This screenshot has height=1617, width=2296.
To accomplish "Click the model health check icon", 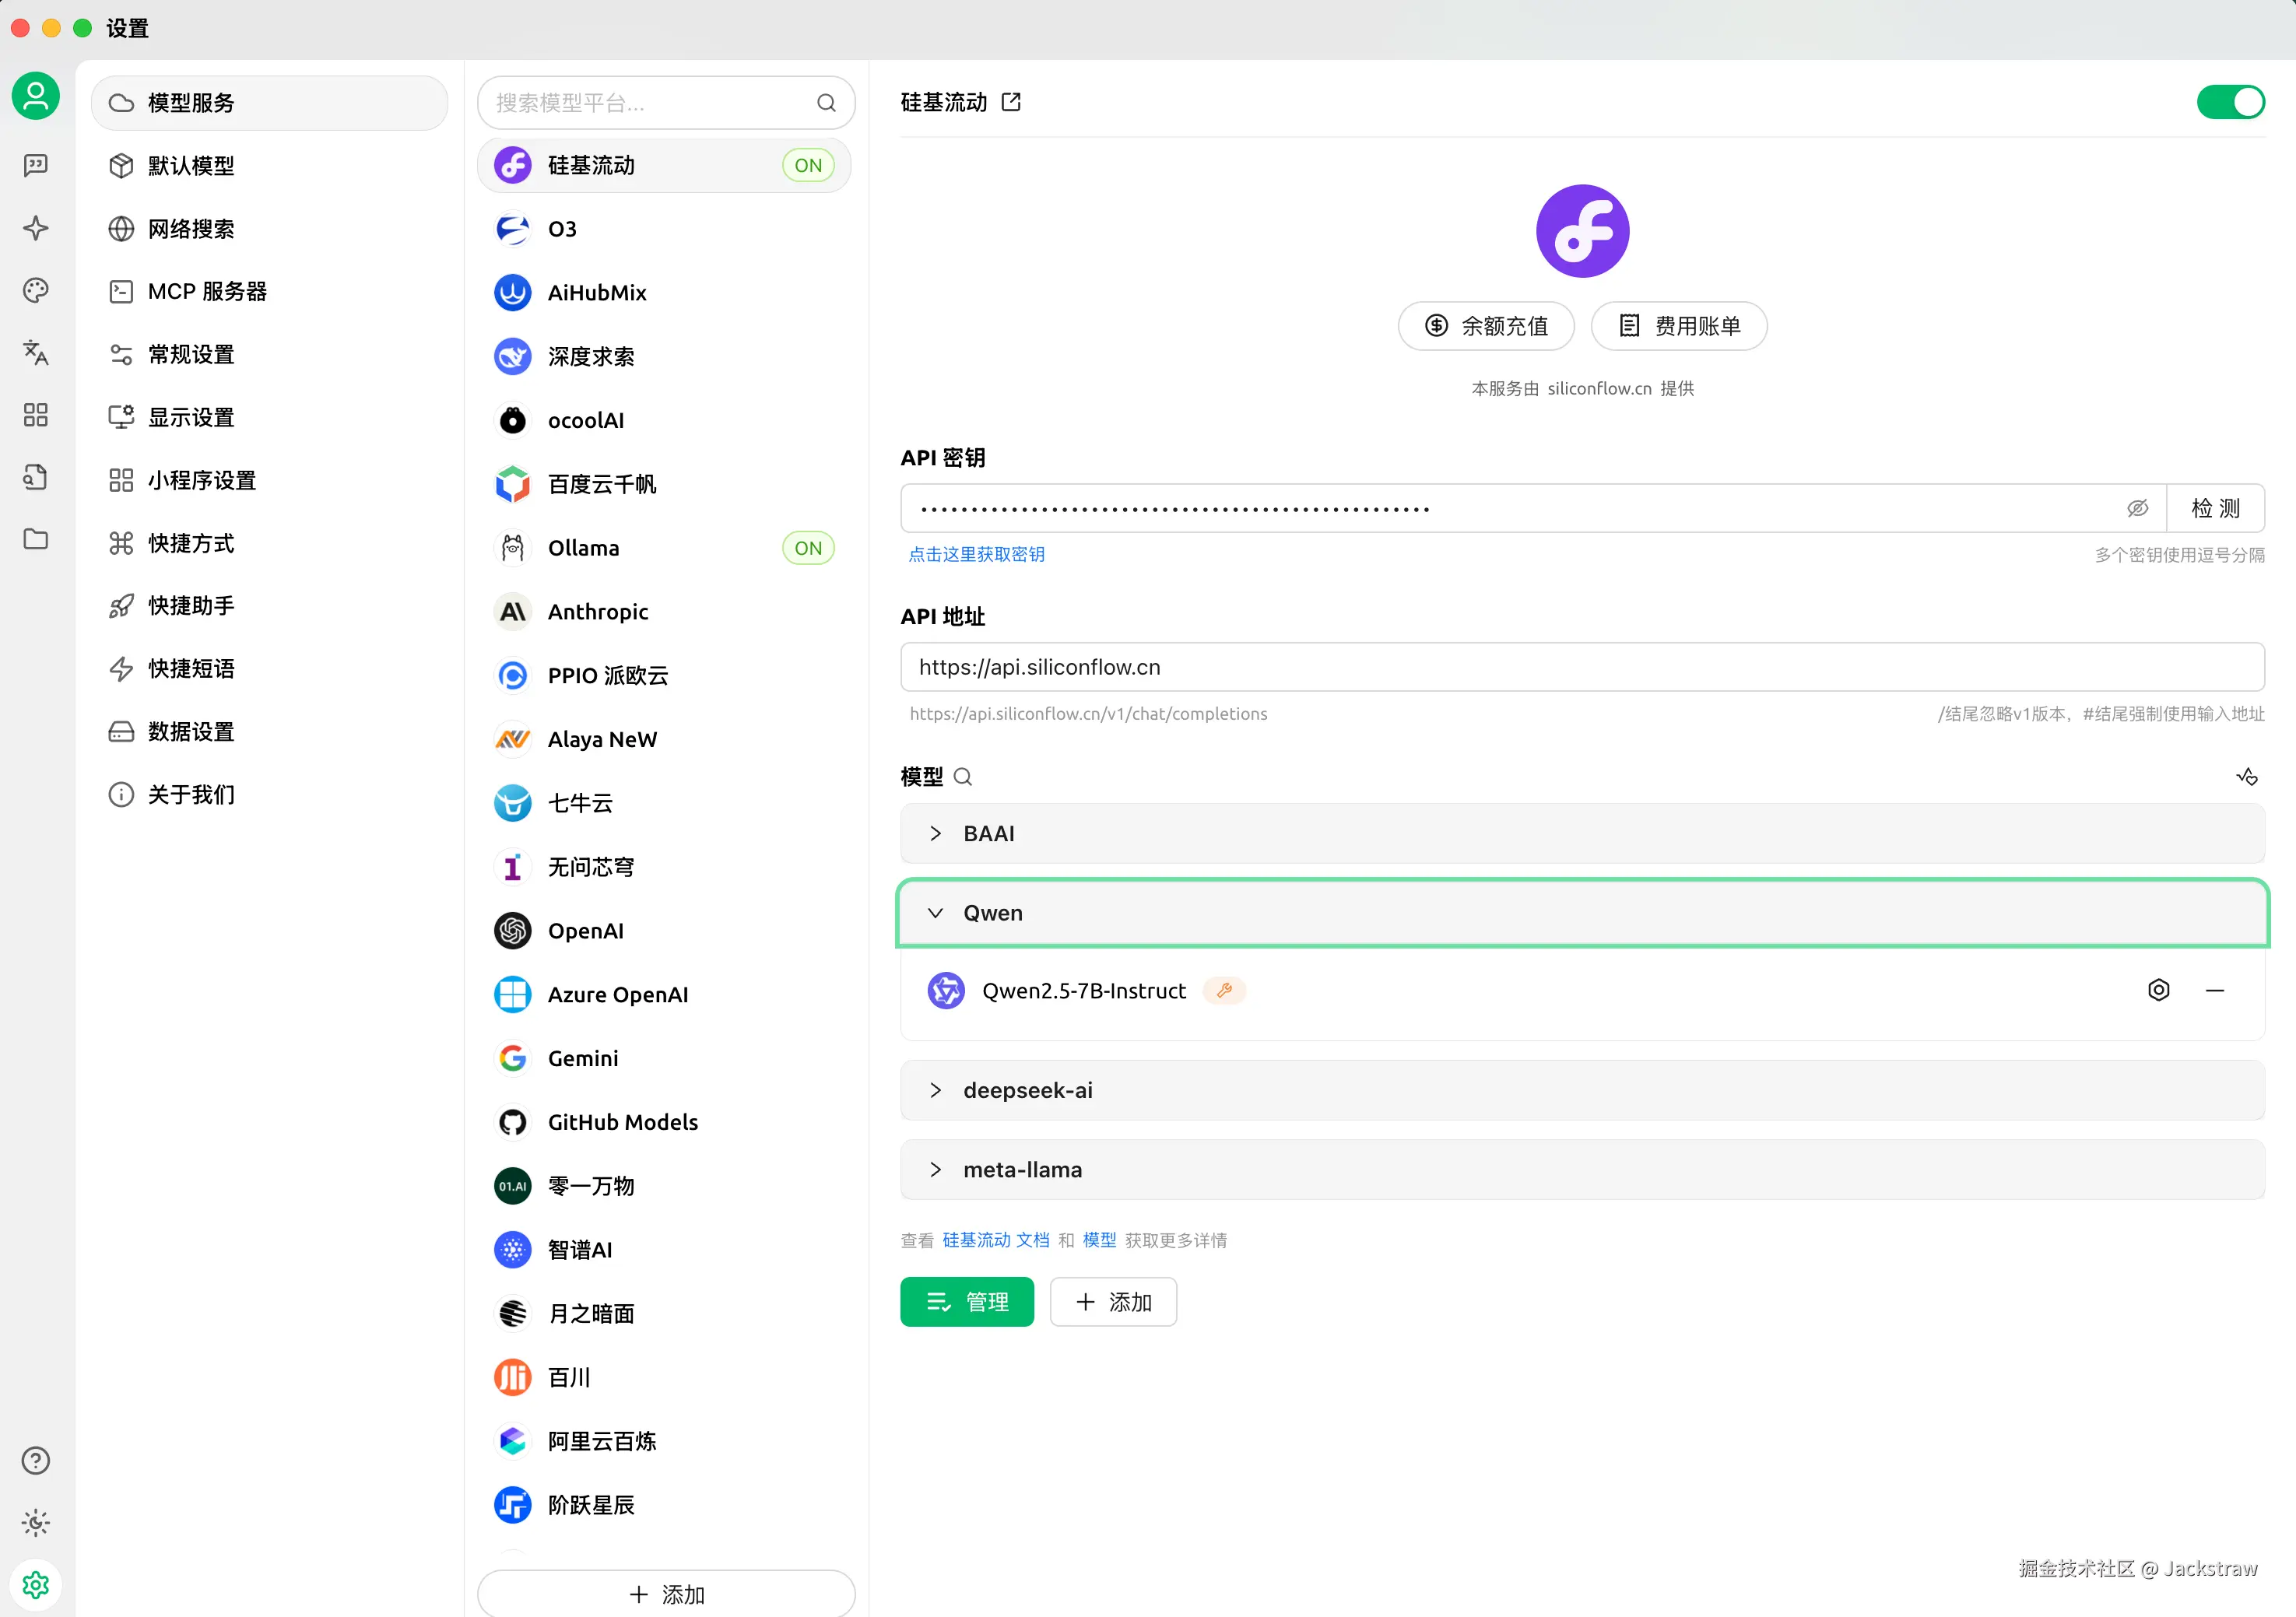I will click(2247, 776).
